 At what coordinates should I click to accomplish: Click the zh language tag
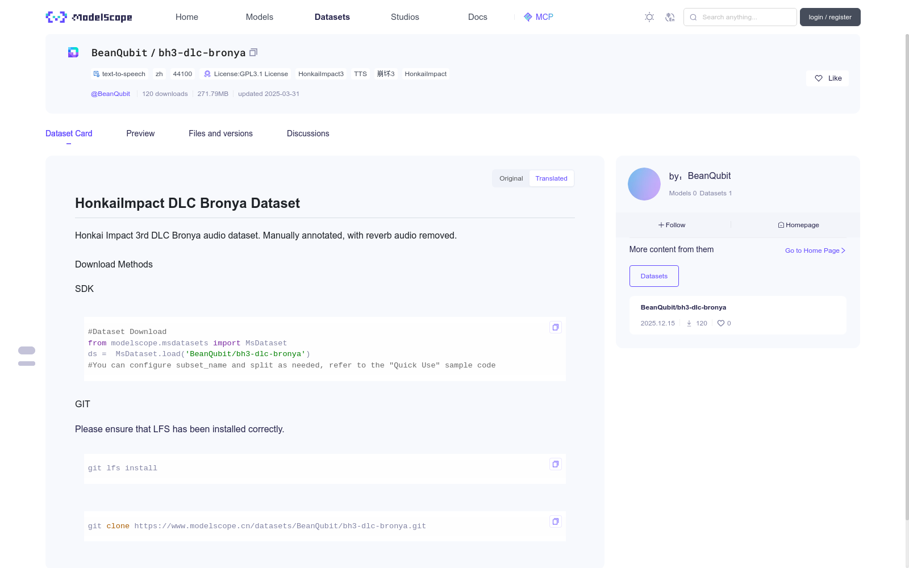(x=159, y=74)
